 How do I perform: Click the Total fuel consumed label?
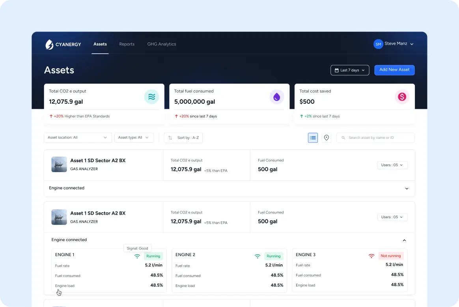(x=194, y=91)
